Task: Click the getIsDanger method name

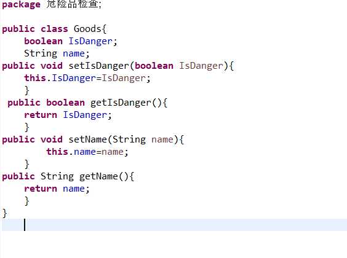Action: (121, 103)
